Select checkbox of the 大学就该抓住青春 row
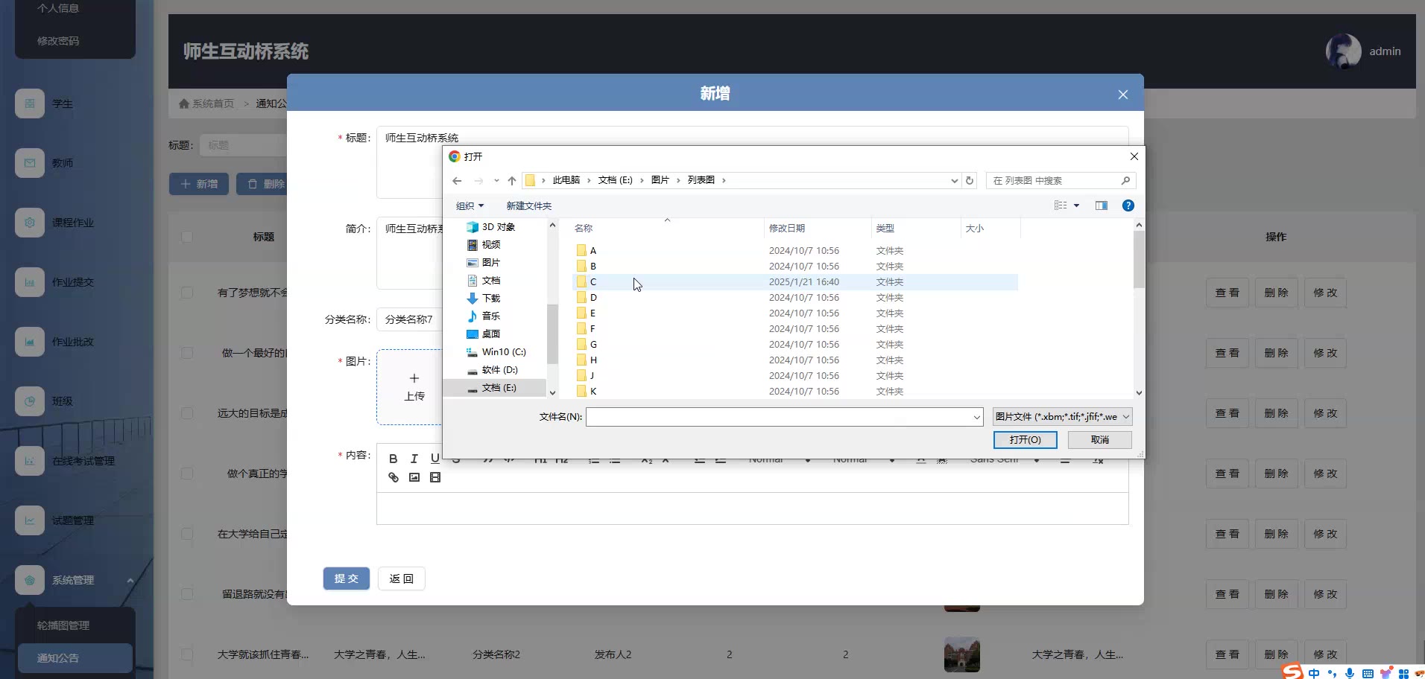This screenshot has height=679, width=1425. 187,654
